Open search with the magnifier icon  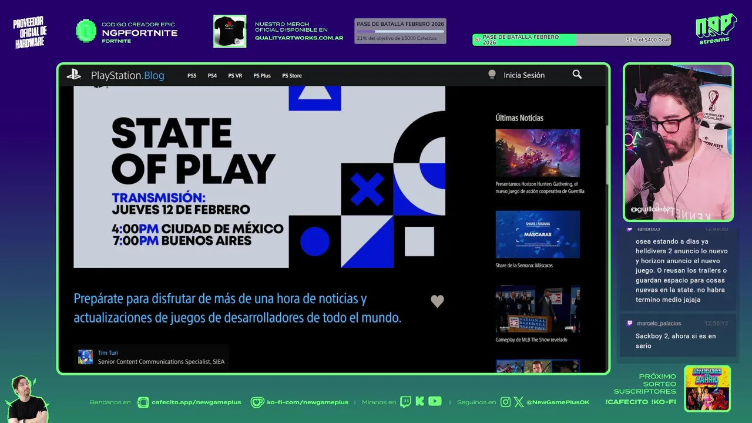tap(577, 75)
